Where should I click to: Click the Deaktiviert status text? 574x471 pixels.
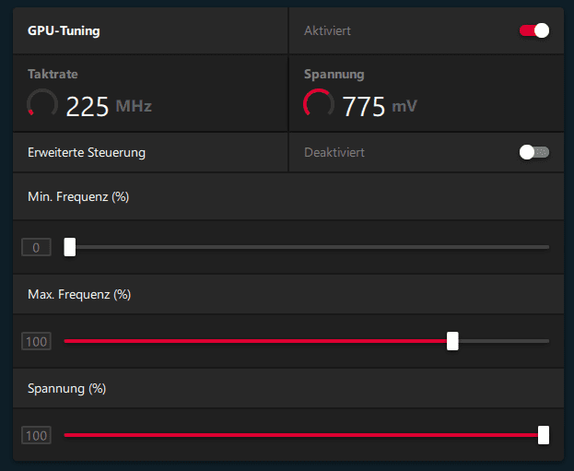point(334,152)
